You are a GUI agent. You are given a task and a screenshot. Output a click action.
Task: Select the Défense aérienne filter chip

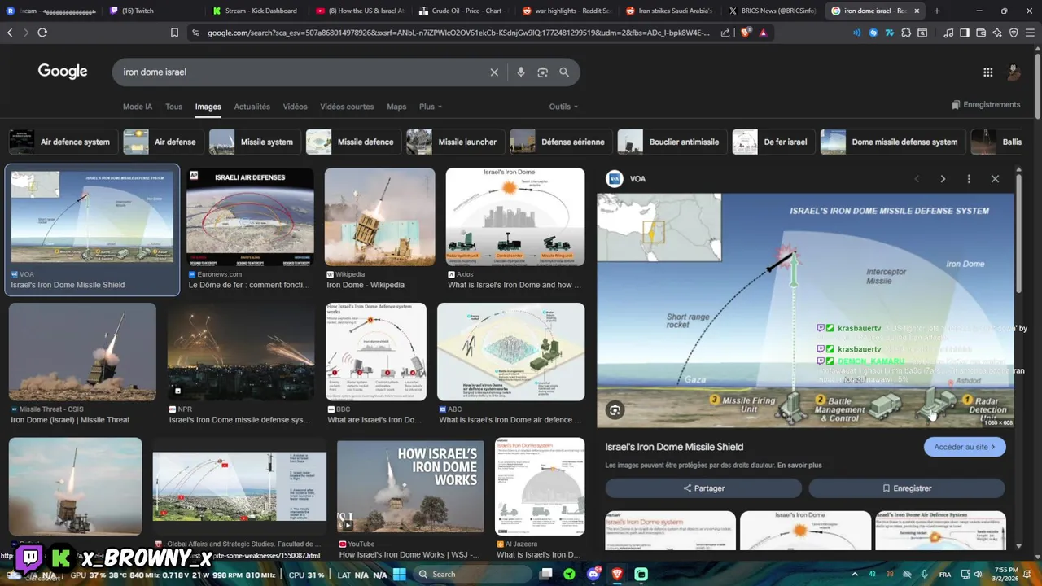pos(561,142)
